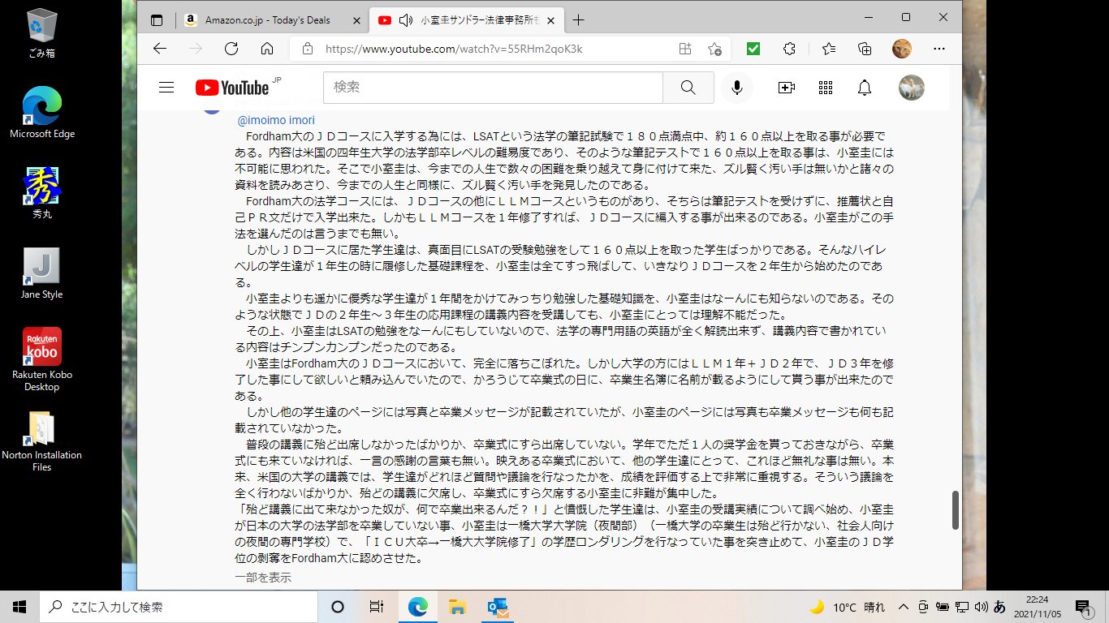Open commenter @imoimo imori channel

pos(276,120)
